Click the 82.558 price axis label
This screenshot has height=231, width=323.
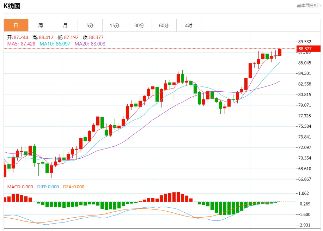click(x=305, y=84)
